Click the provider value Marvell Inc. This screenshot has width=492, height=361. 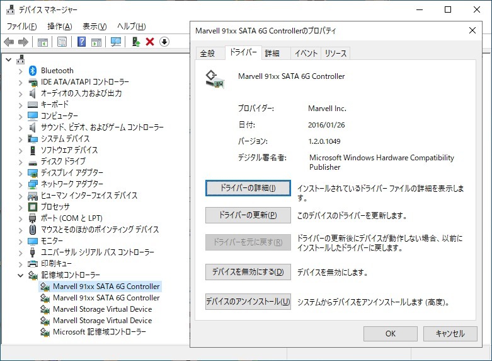tap(327, 109)
